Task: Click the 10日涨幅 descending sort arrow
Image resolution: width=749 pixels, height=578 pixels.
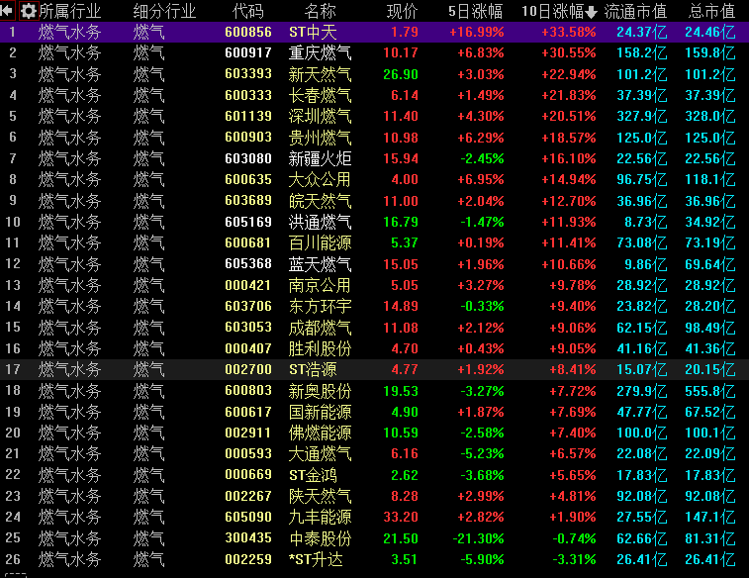Action: pos(591,12)
